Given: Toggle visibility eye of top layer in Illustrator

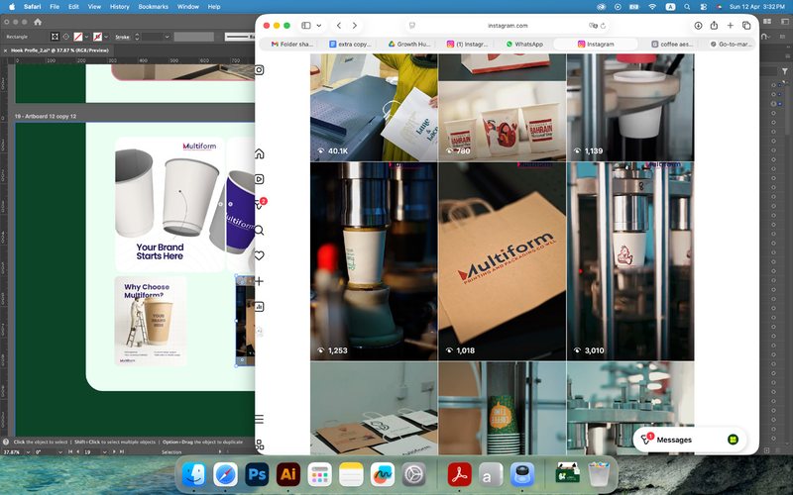Looking at the screenshot, I should [773, 85].
